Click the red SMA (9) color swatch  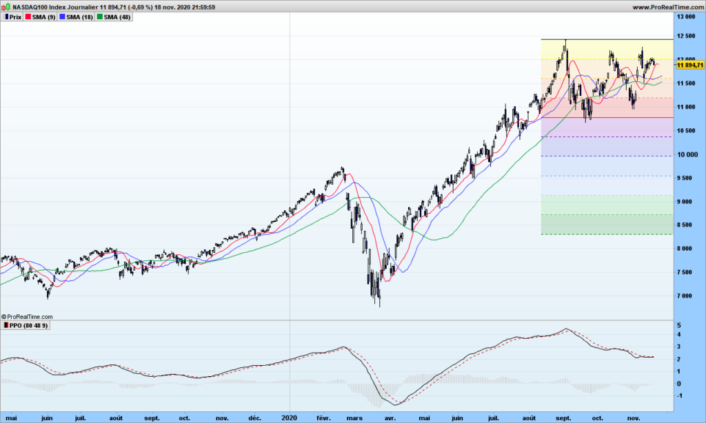point(28,17)
